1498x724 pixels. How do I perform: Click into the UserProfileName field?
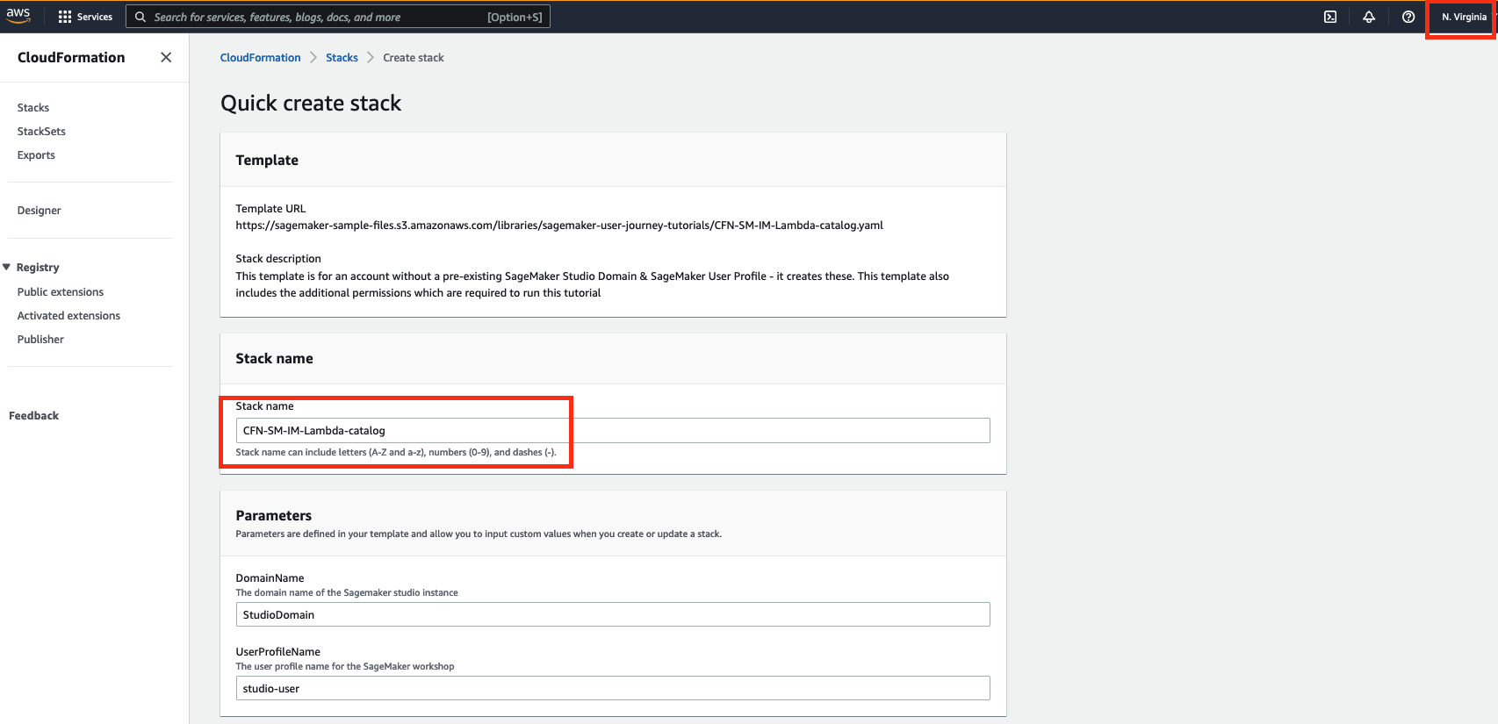(x=613, y=688)
